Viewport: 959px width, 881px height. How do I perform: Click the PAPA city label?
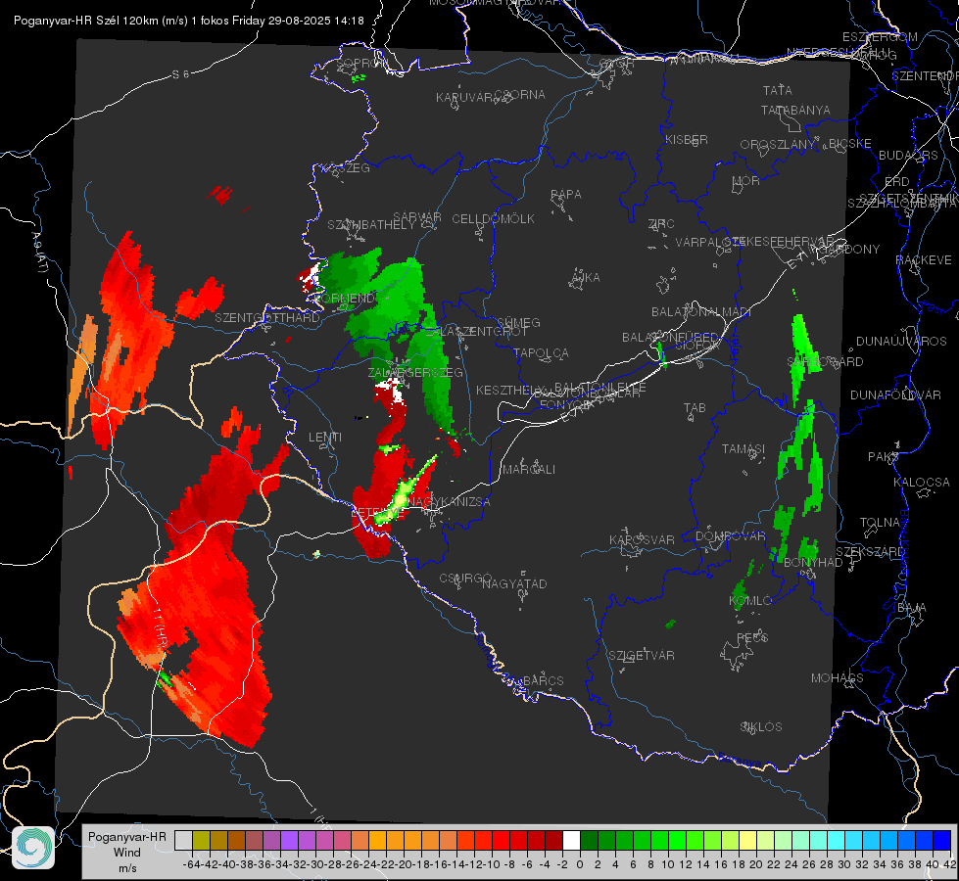(566, 195)
